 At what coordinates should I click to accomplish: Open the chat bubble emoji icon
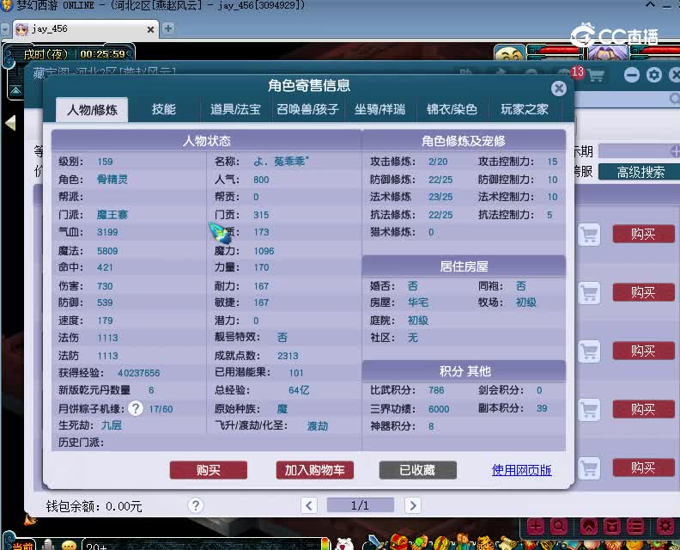(x=70, y=545)
